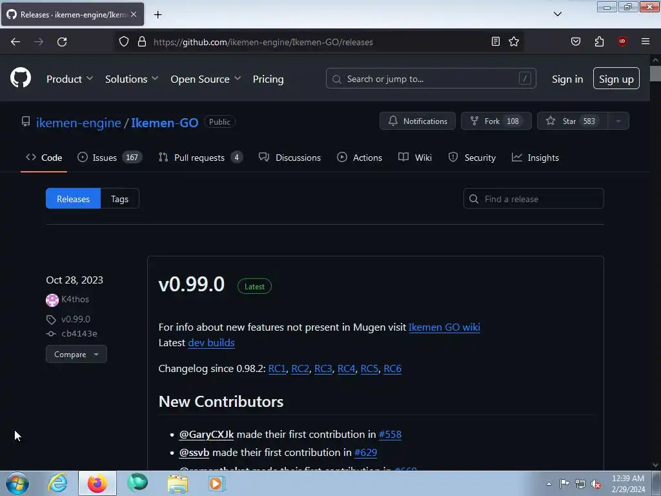The image size is (661, 496).
Task: Star the repository button
Action: [x=573, y=121]
